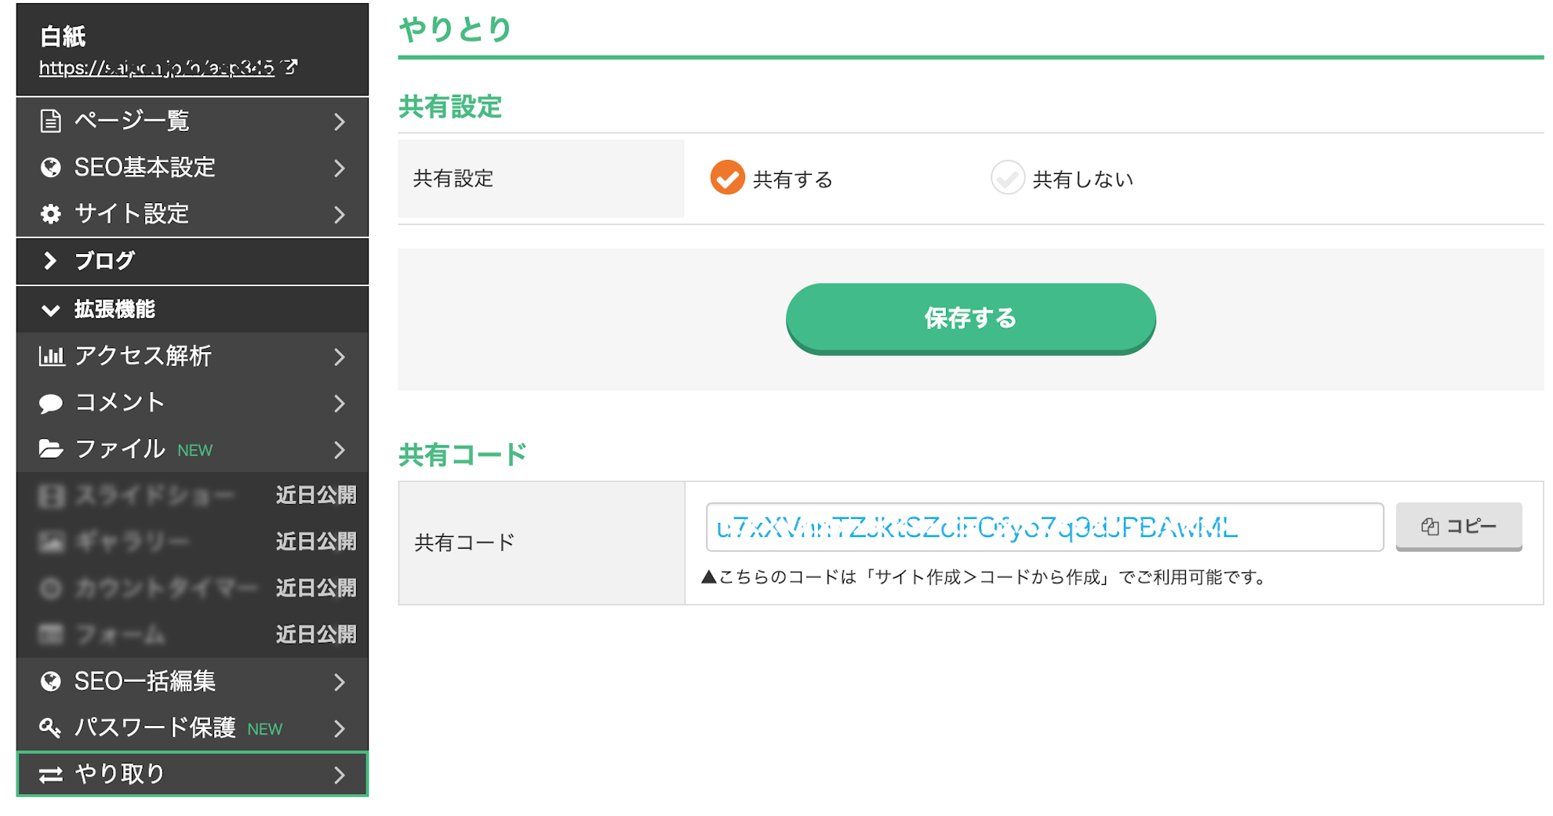Click the やり取り exchange arrows icon
Image resolution: width=1553 pixels, height=816 pixels.
pyautogui.click(x=51, y=775)
